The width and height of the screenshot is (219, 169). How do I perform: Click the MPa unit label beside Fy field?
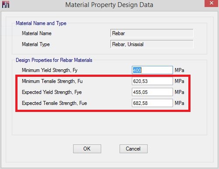coord(180,70)
